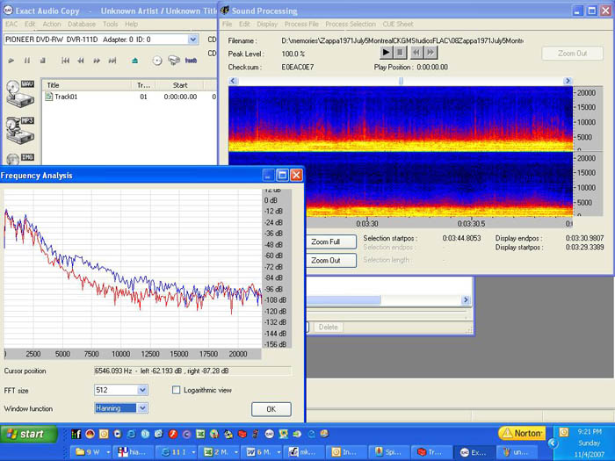Viewport: 615px width, 461px height.
Task: Click the 0:03:30 timeline marker
Action: coord(367,224)
